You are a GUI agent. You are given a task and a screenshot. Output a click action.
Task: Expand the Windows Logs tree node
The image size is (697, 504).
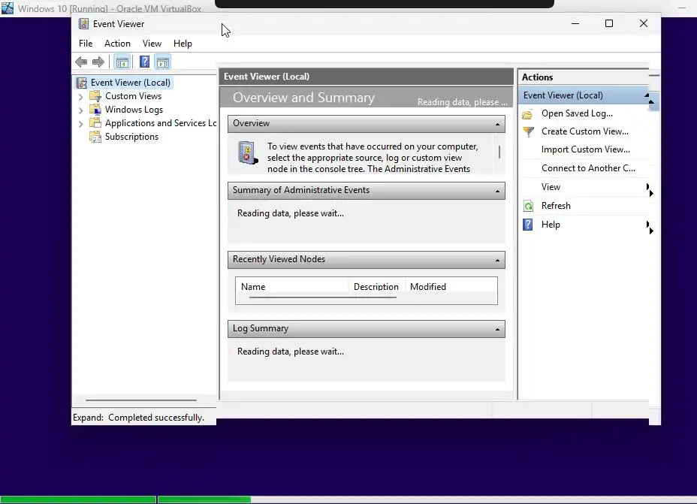coord(80,110)
